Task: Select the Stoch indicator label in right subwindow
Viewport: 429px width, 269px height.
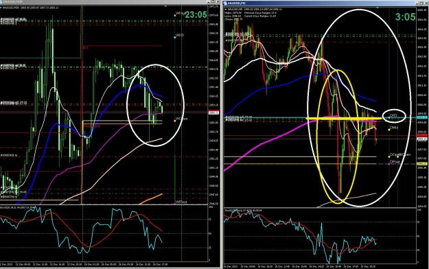Action: 243,210
